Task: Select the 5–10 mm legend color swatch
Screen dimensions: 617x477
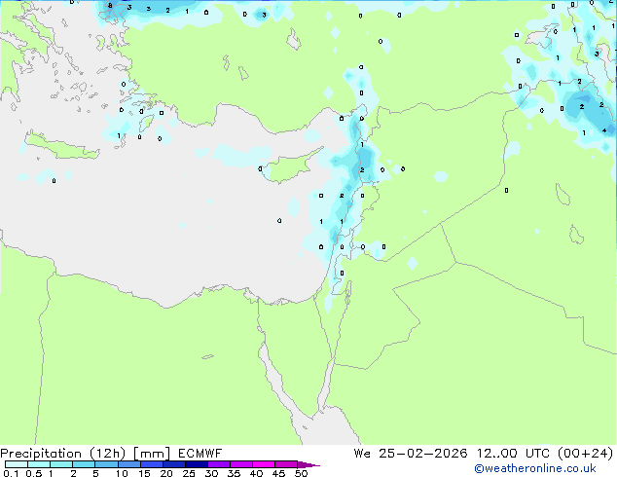Action: 106,464
